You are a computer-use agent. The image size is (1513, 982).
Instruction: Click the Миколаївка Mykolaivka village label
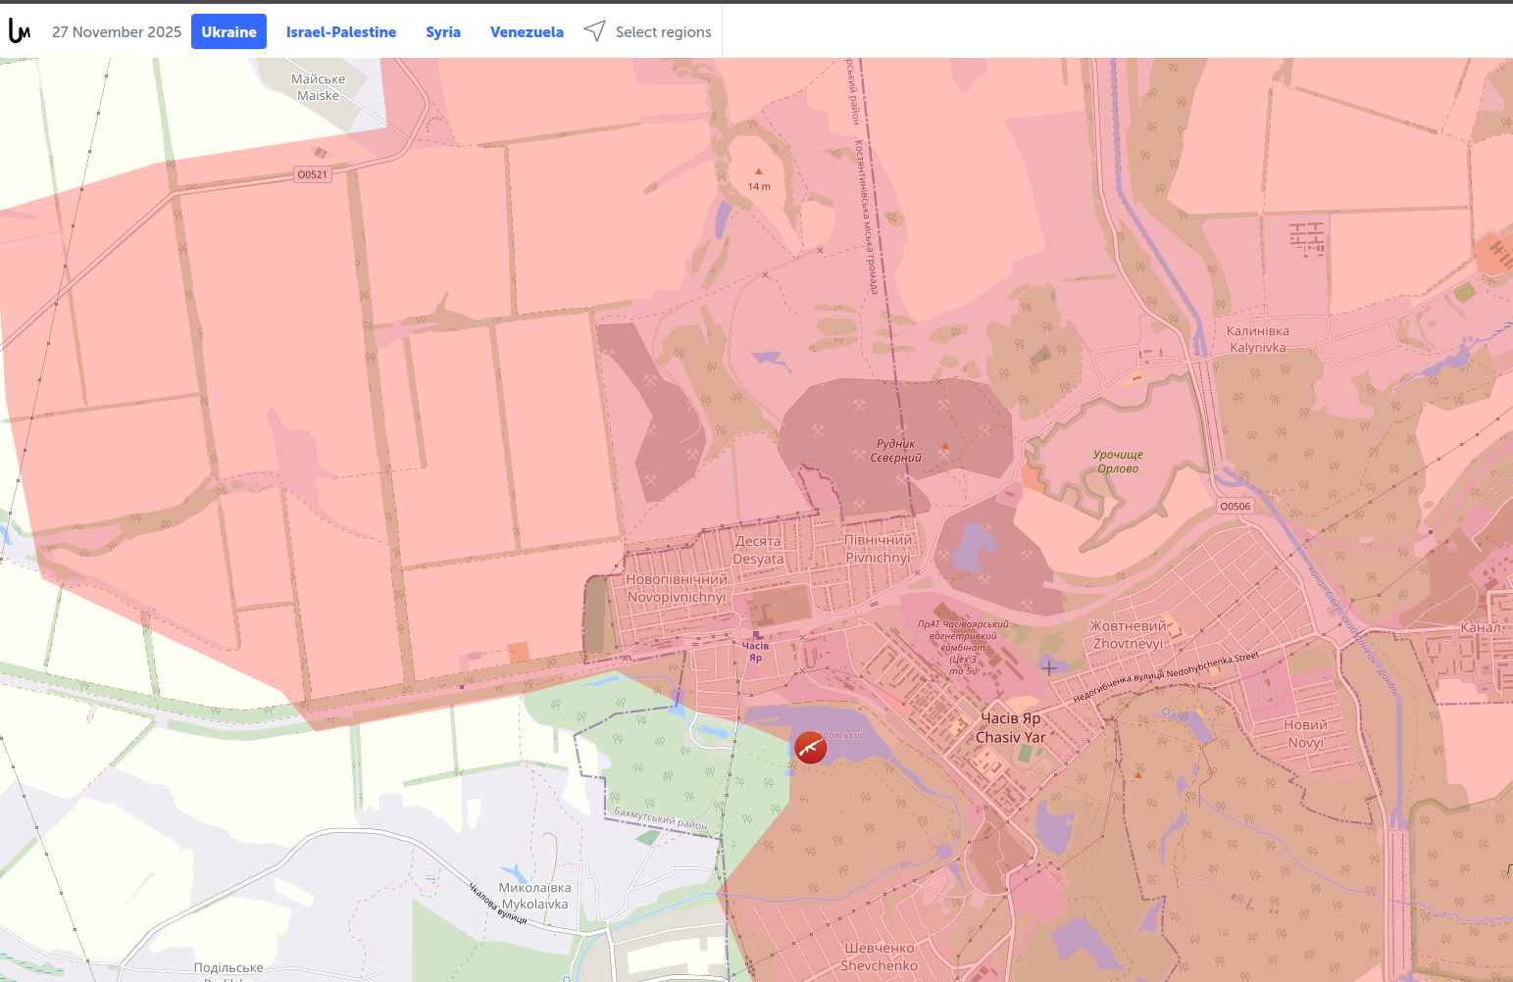pos(535,896)
